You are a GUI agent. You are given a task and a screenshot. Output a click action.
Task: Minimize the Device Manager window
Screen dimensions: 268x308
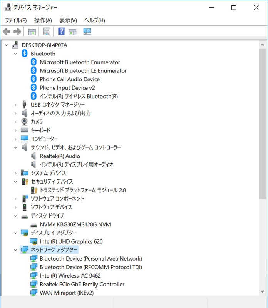tap(212, 8)
